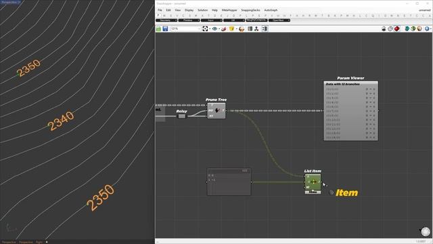The height and width of the screenshot is (244, 433).
Task: Open the named views eye icon
Action: (x=214, y=28)
